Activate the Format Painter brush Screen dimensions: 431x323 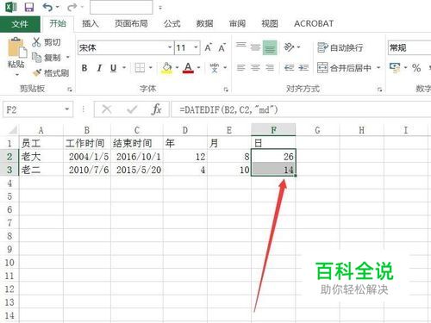click(x=37, y=73)
